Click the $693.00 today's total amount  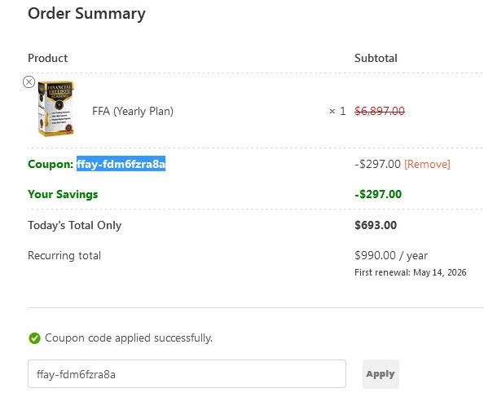376,225
